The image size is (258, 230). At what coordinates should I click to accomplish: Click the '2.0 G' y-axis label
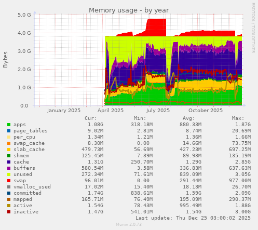pos(24,69)
